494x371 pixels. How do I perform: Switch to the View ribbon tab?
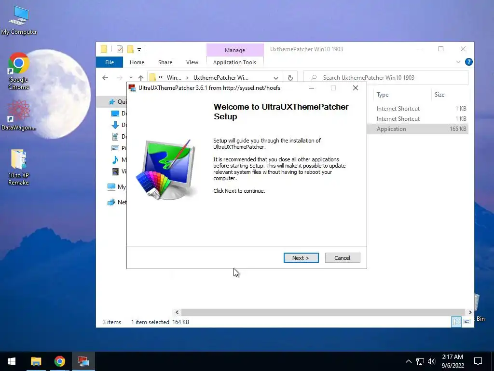point(192,62)
